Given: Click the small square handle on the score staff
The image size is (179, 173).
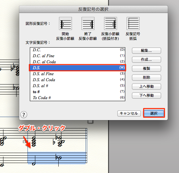Looking at the screenshot, I should [25, 142].
